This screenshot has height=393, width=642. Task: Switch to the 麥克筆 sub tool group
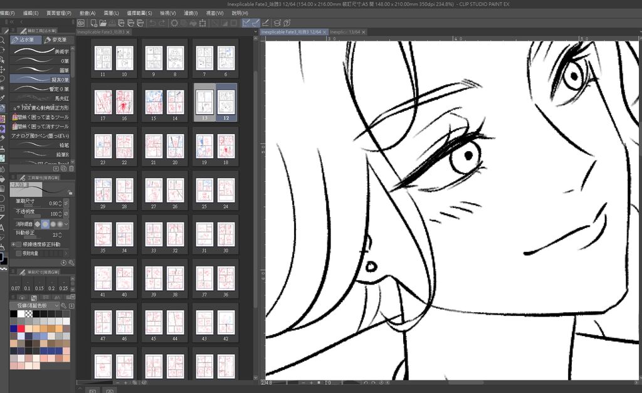(x=58, y=39)
